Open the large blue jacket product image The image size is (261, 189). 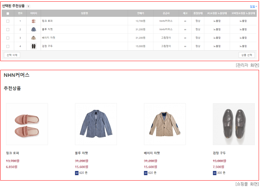[x=96, y=124]
